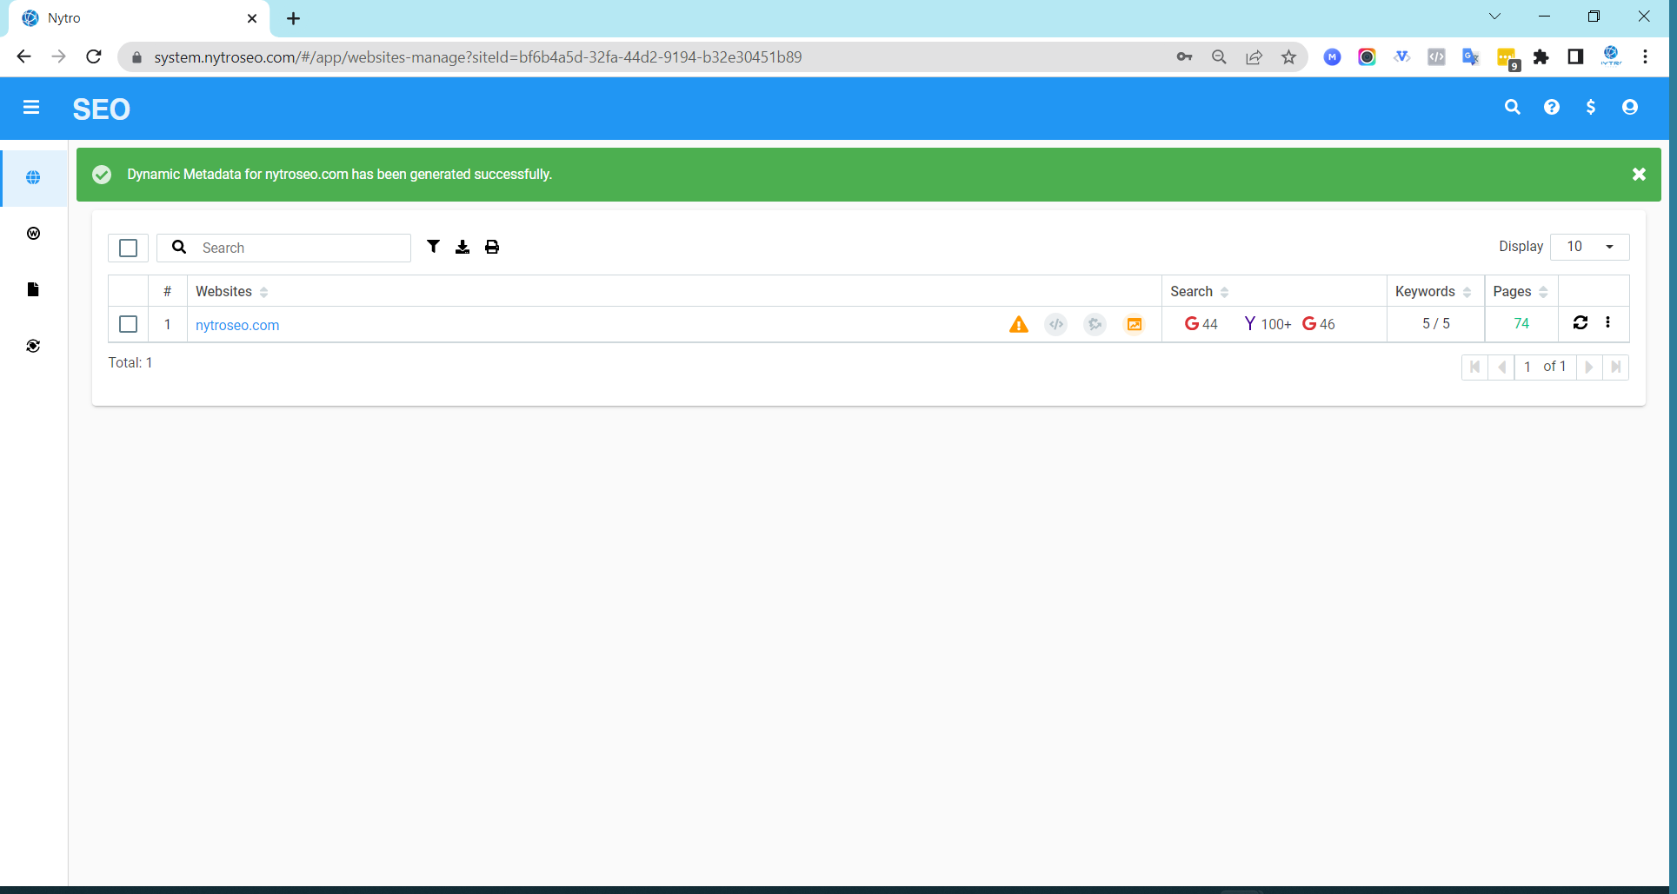This screenshot has height=894, width=1677.
Task: Toggle the select-all checkbox above table
Action: (128, 248)
